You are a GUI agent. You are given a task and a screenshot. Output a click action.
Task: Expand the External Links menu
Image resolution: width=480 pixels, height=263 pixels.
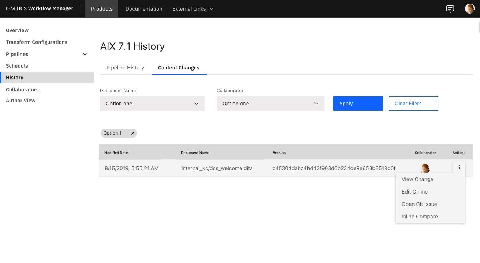click(x=193, y=9)
